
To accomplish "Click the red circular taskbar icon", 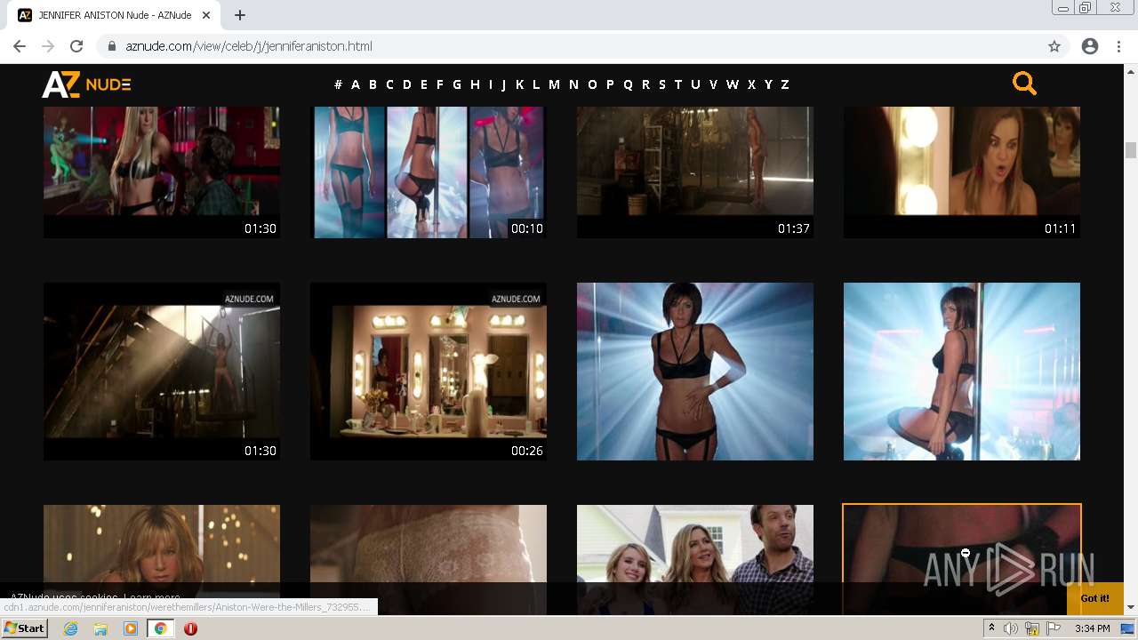I will [x=190, y=628].
